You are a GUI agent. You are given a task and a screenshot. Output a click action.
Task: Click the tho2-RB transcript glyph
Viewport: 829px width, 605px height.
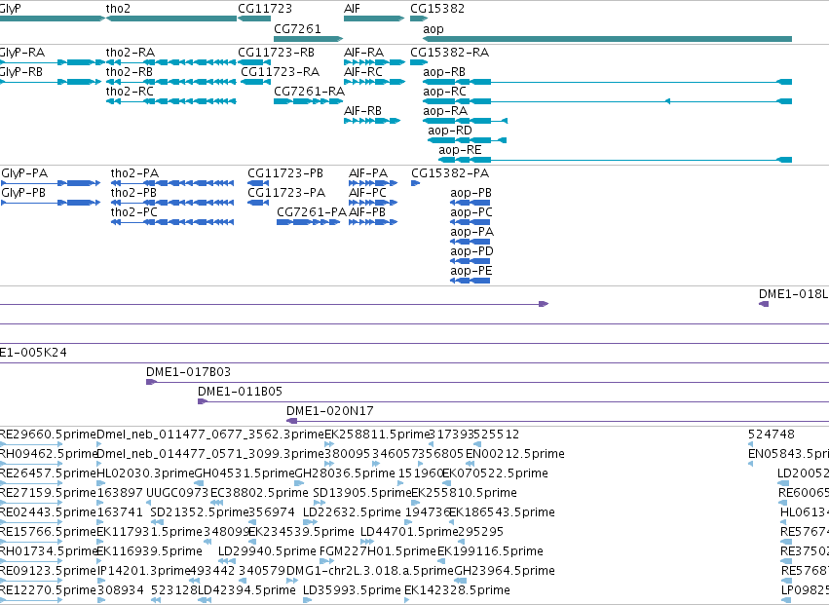(171, 82)
